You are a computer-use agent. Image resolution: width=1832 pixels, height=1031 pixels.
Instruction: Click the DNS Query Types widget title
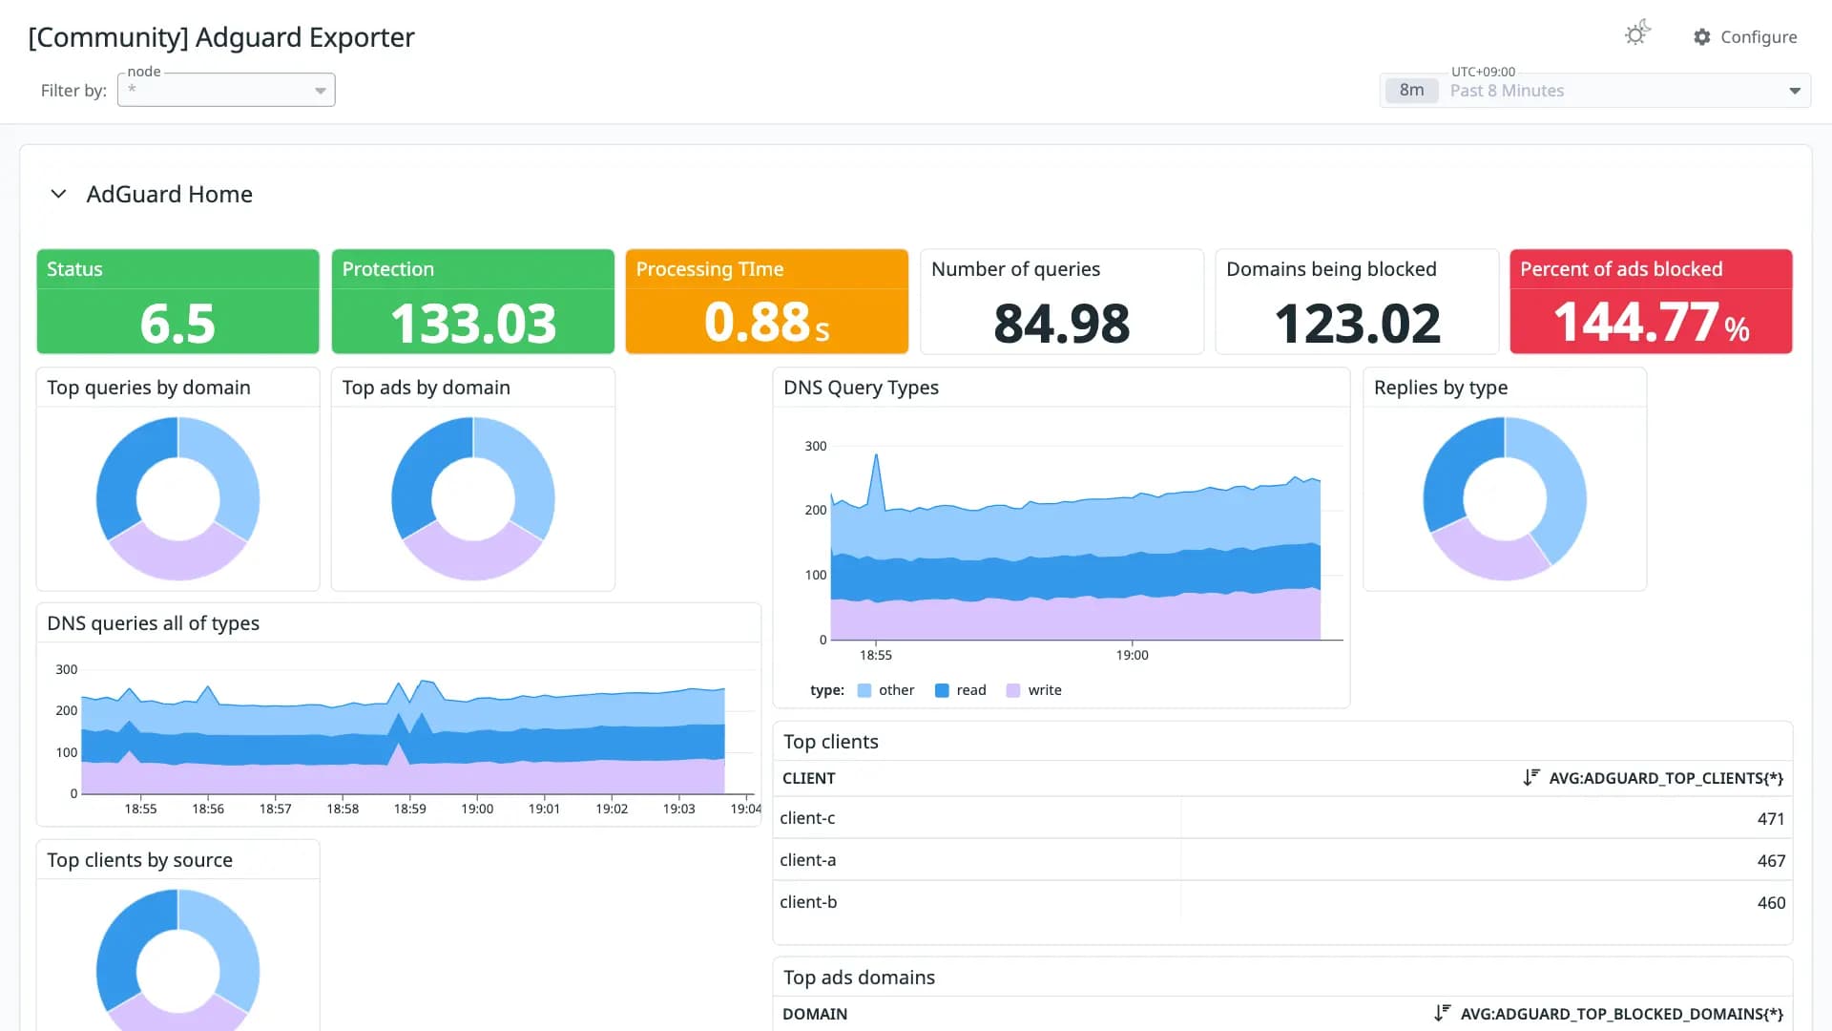pyautogui.click(x=861, y=388)
